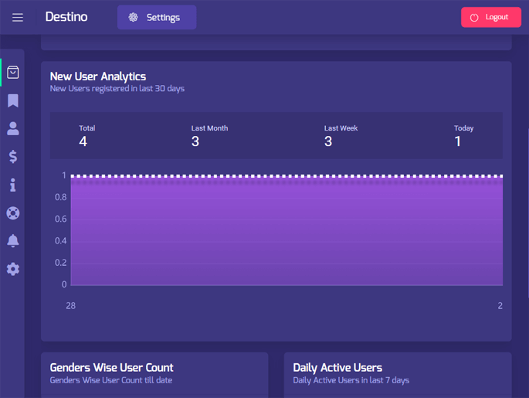Screen dimensions: 529x398
Task: Click the Settings button in top bar
Action: (157, 17)
